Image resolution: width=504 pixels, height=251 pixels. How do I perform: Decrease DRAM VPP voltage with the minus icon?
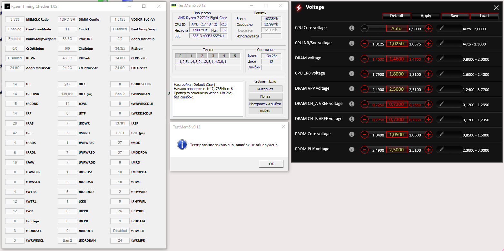coord(364,89)
